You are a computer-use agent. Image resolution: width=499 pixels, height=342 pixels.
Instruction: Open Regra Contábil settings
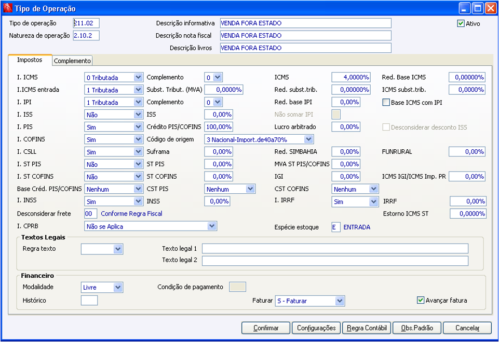[x=367, y=328]
